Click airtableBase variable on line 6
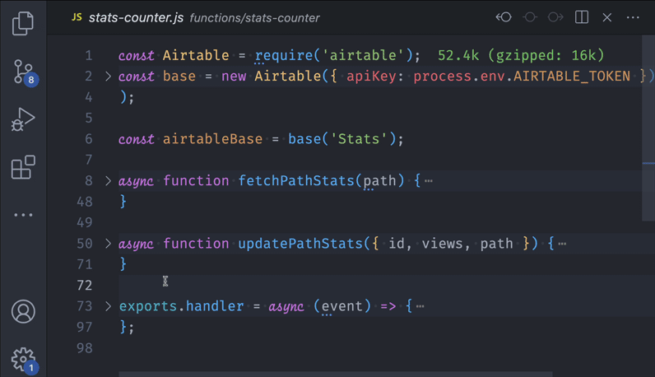 click(x=212, y=139)
